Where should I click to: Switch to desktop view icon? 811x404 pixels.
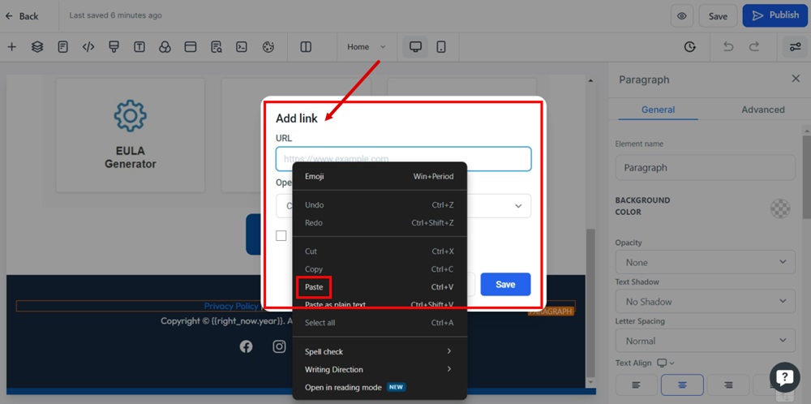click(415, 47)
